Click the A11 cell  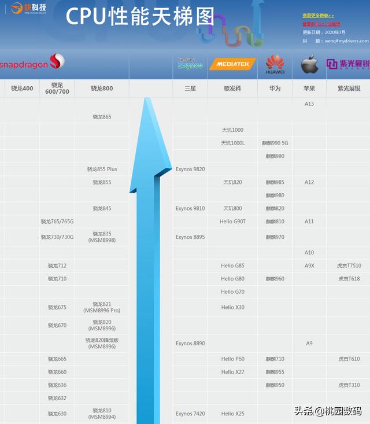click(309, 222)
